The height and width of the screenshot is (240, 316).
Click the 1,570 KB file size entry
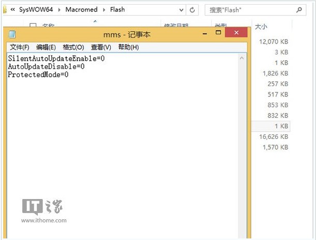tap(275, 147)
